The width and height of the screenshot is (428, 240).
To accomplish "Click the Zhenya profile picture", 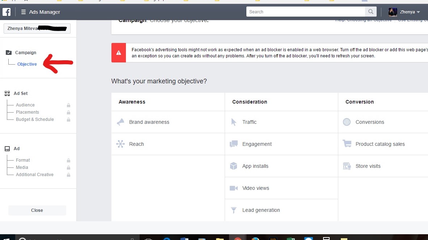I will click(x=393, y=12).
